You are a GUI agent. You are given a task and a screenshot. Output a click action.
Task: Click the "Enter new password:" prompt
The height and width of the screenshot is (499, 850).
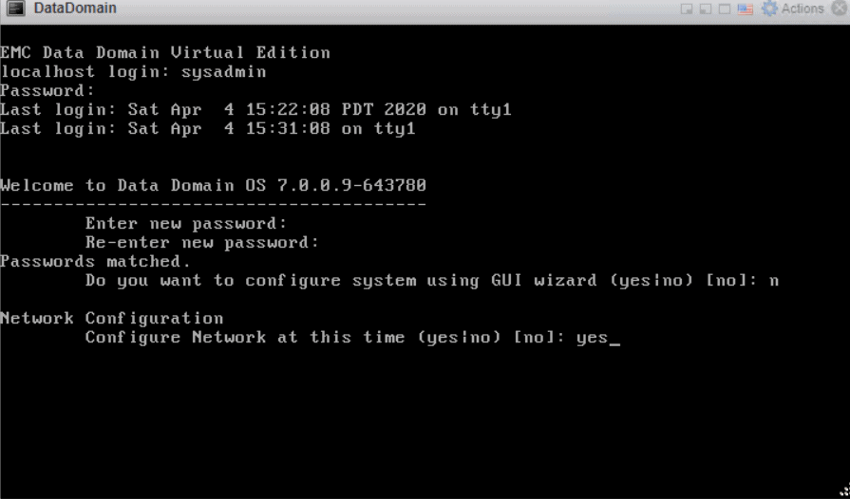(x=186, y=224)
